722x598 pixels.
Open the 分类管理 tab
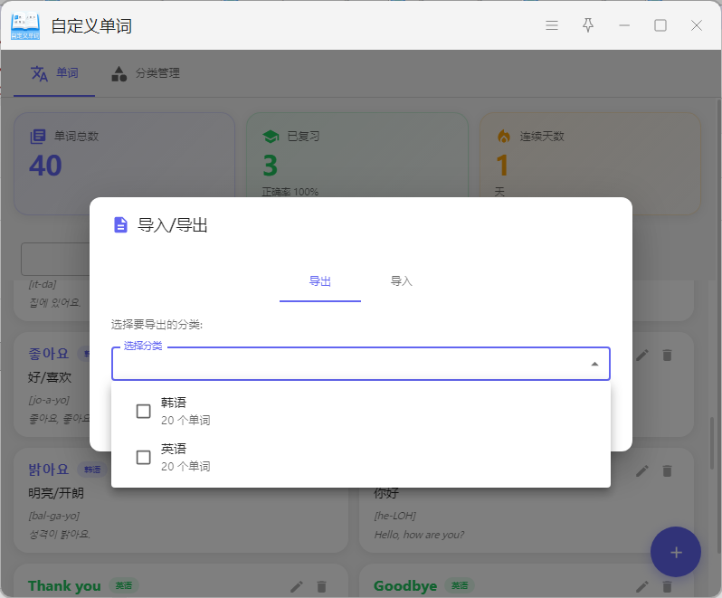[x=146, y=73]
